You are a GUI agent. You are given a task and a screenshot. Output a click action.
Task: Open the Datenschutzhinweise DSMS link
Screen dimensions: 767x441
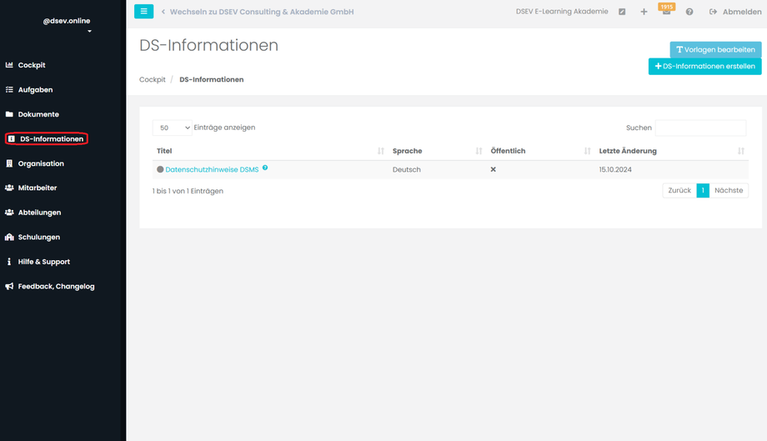pyautogui.click(x=212, y=170)
